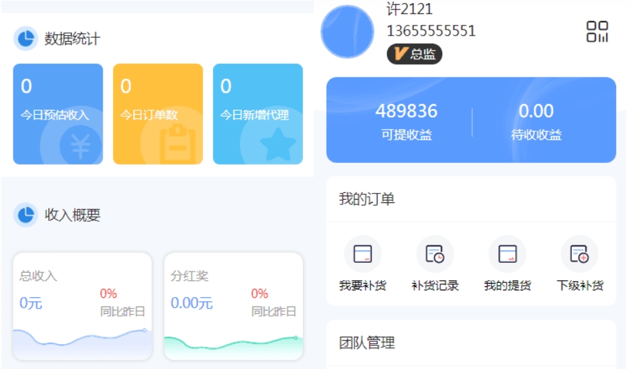Open the 今日订单数 card
The height and width of the screenshot is (369, 631).
pos(157,114)
